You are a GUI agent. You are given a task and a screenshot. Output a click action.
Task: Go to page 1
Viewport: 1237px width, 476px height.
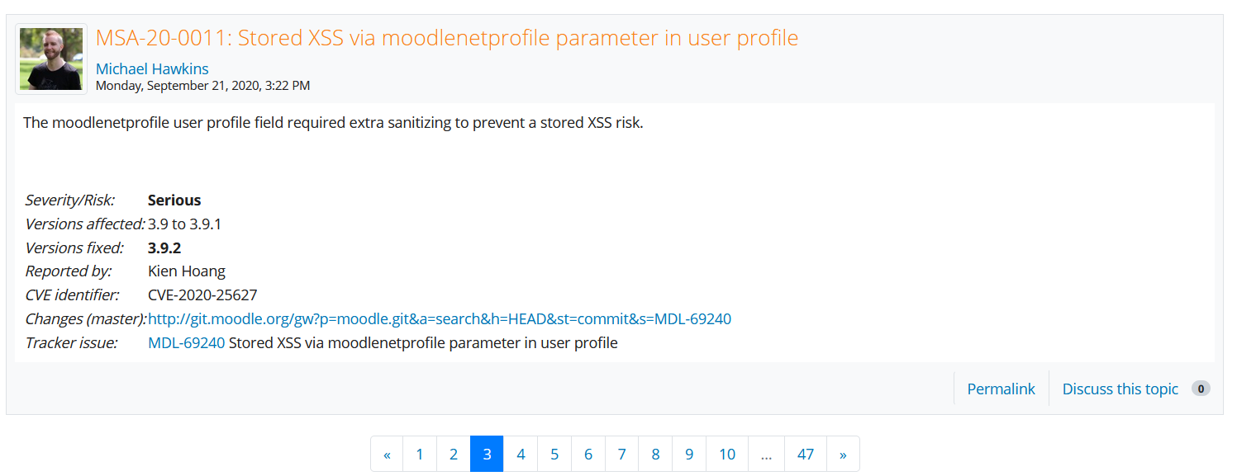coord(420,454)
